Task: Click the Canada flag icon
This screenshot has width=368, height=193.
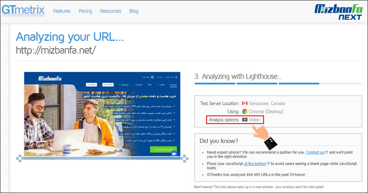Action: (x=245, y=103)
